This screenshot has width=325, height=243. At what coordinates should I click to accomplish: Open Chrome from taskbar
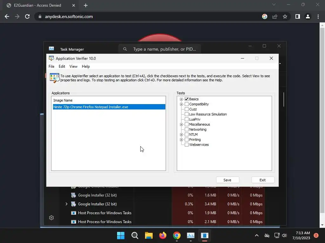tap(176, 235)
